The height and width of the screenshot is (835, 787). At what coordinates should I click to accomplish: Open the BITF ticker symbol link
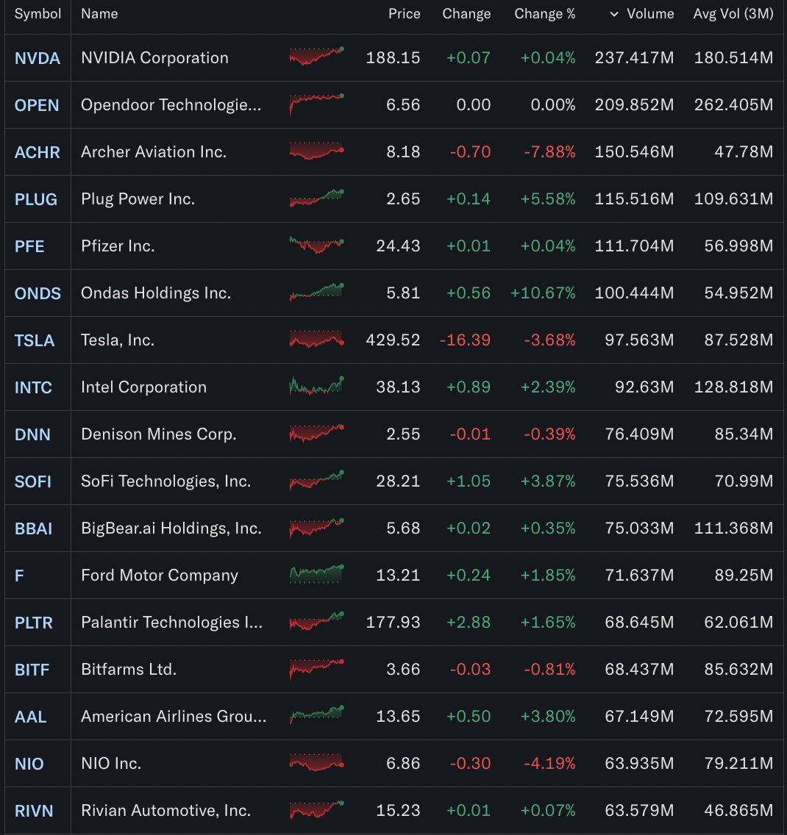(32, 670)
